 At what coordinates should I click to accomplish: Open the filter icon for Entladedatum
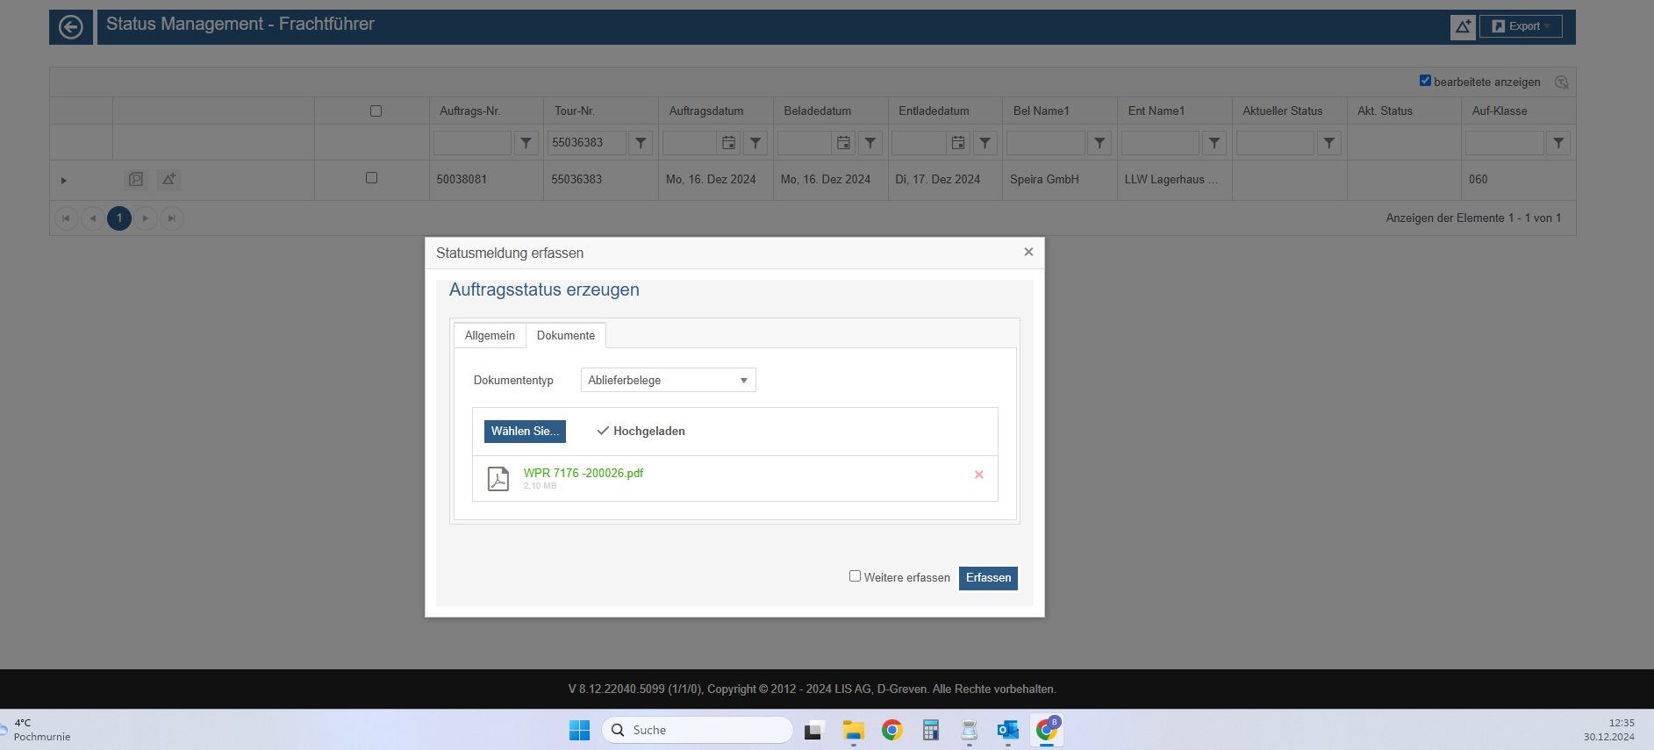click(985, 143)
